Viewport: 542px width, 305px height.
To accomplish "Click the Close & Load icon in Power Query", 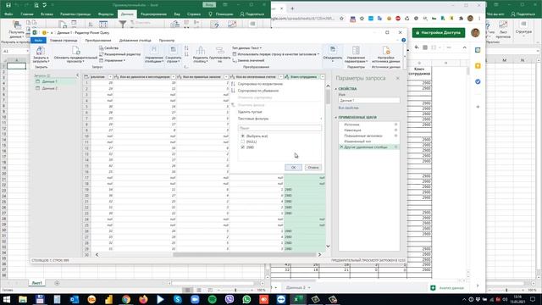I will click(41, 51).
